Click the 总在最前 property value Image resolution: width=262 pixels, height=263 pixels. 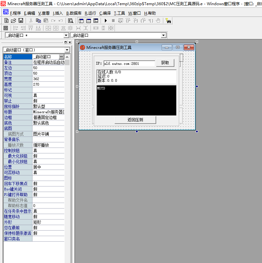coord(48,228)
